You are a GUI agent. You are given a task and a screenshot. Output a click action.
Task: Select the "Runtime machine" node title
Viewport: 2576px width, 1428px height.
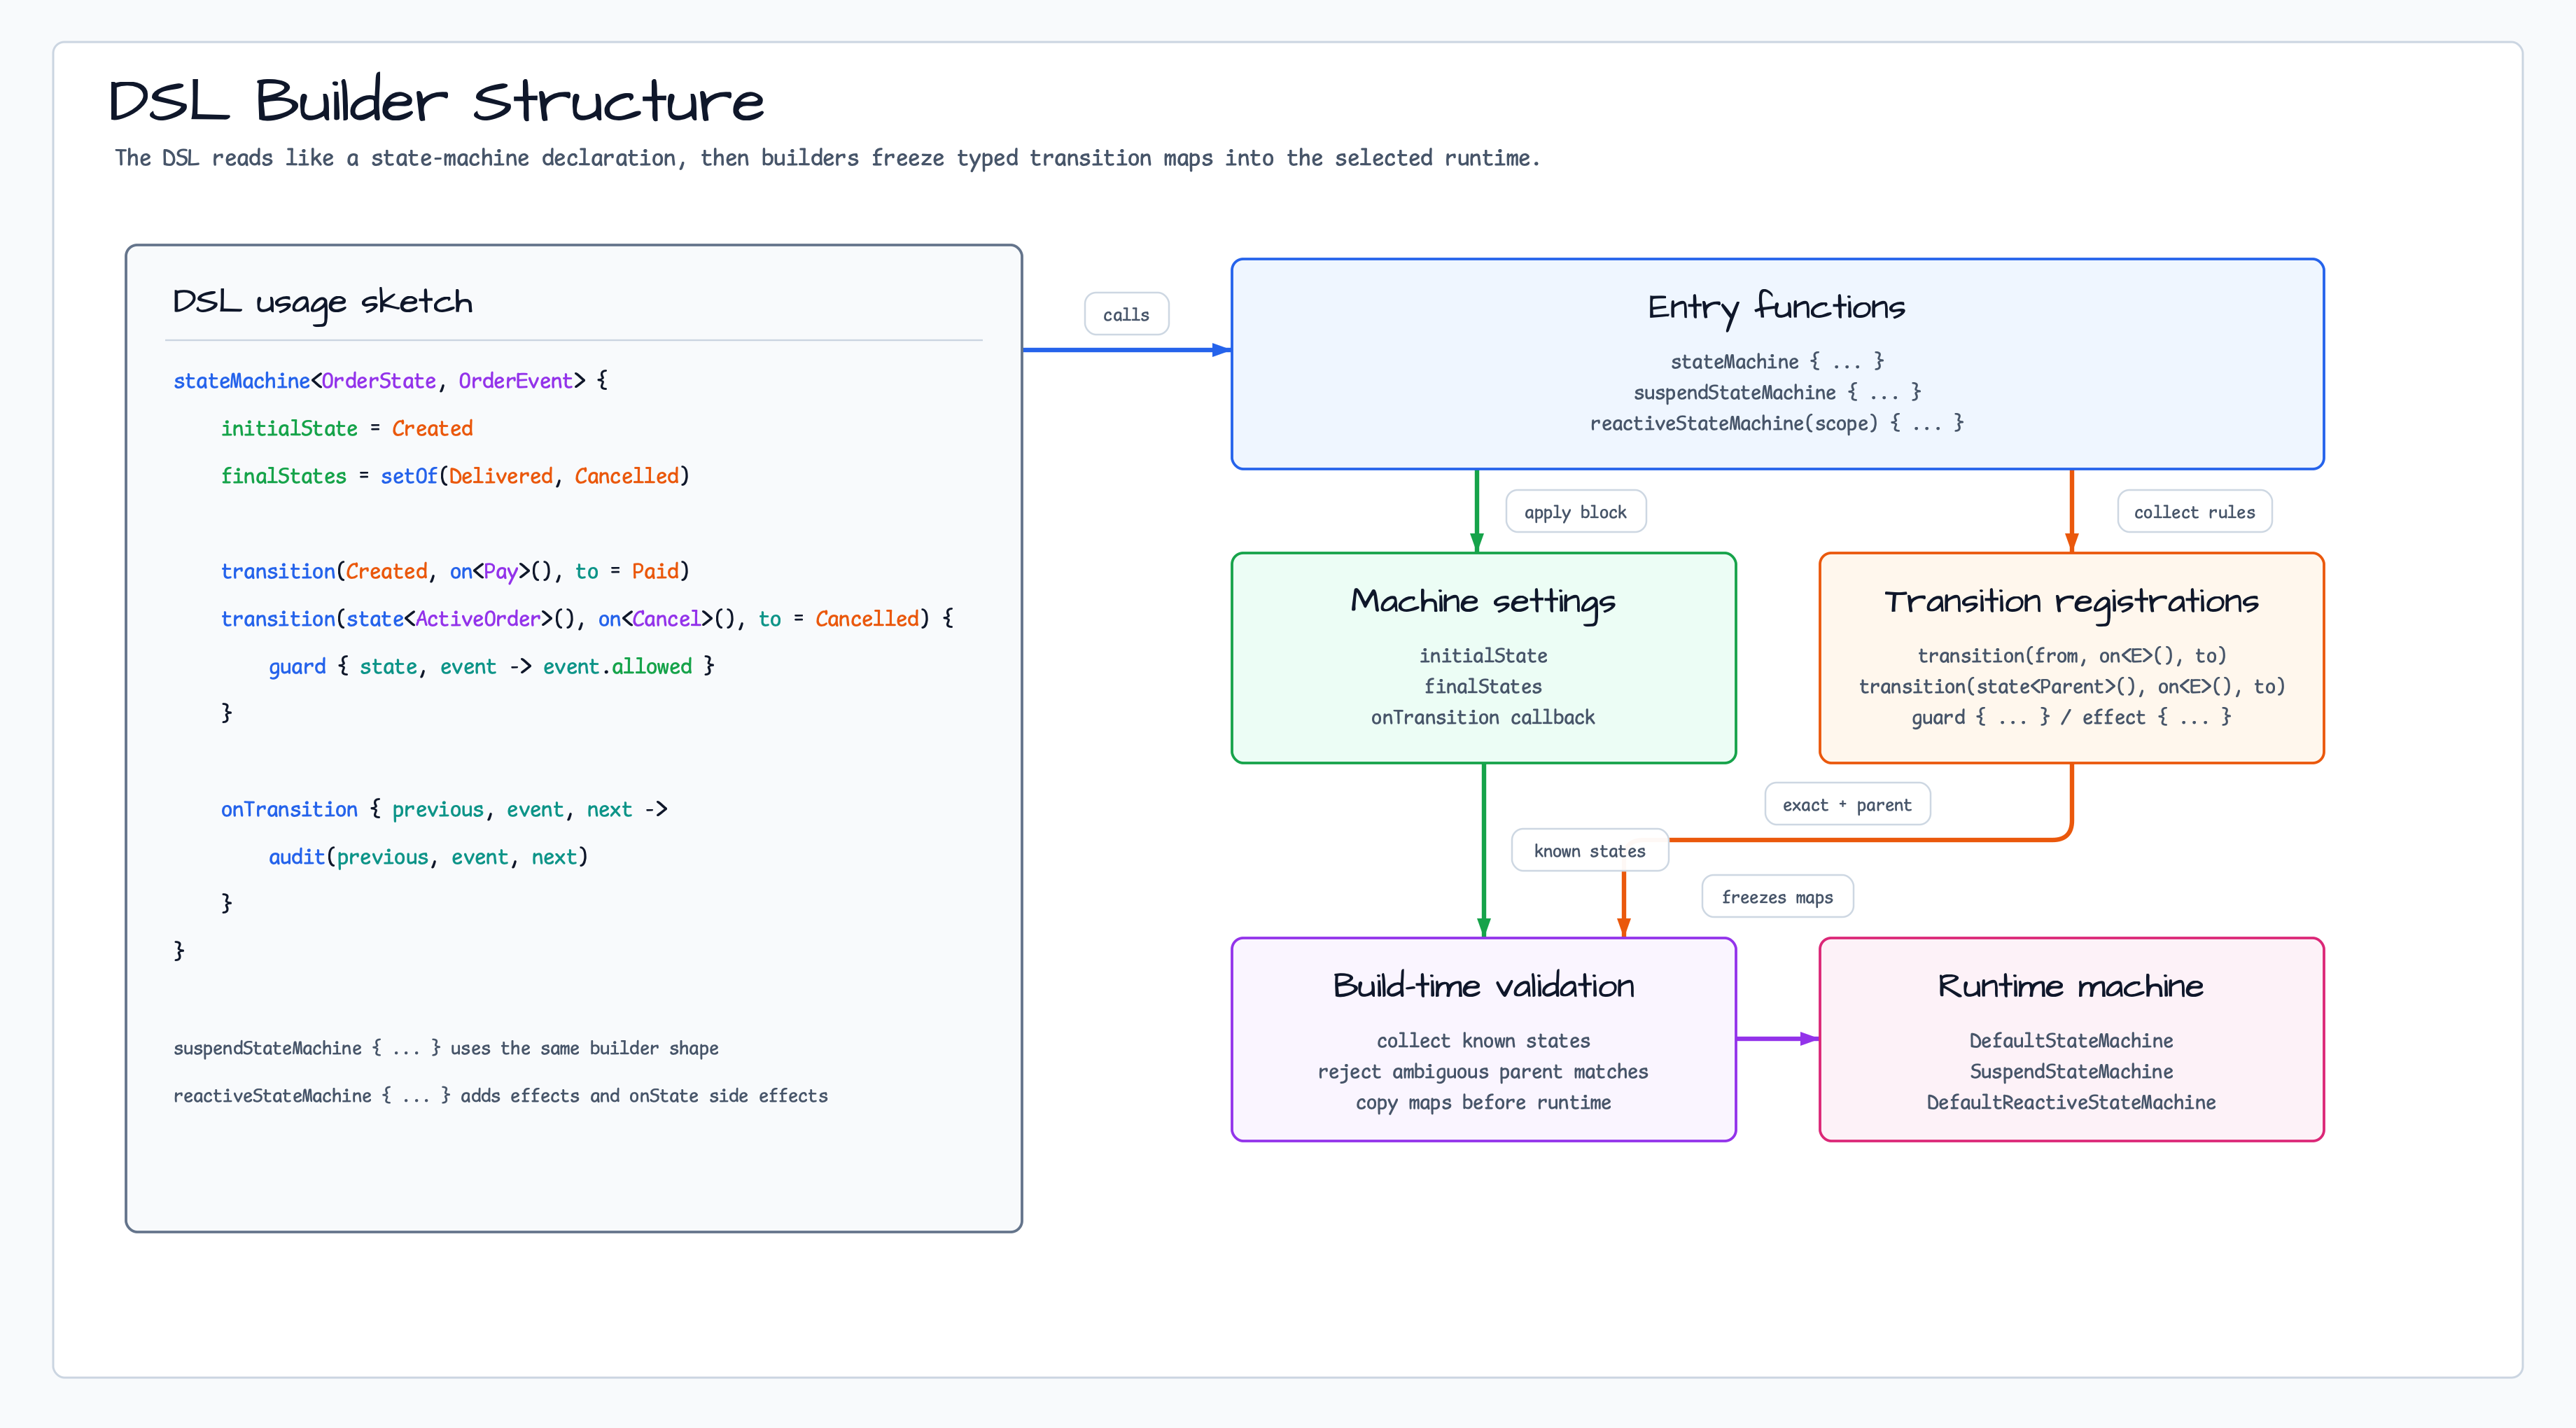2071,986
